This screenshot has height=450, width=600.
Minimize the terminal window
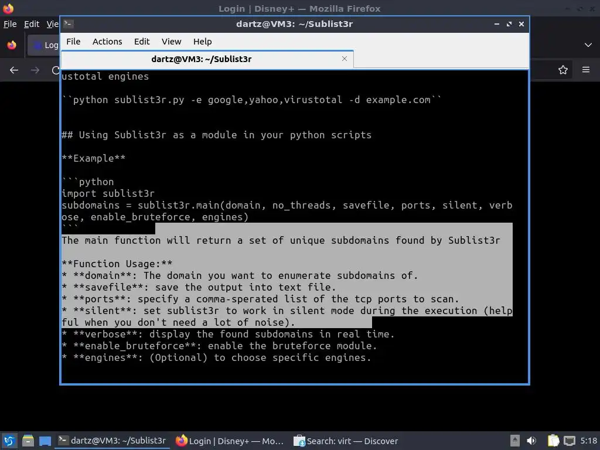coord(497,23)
